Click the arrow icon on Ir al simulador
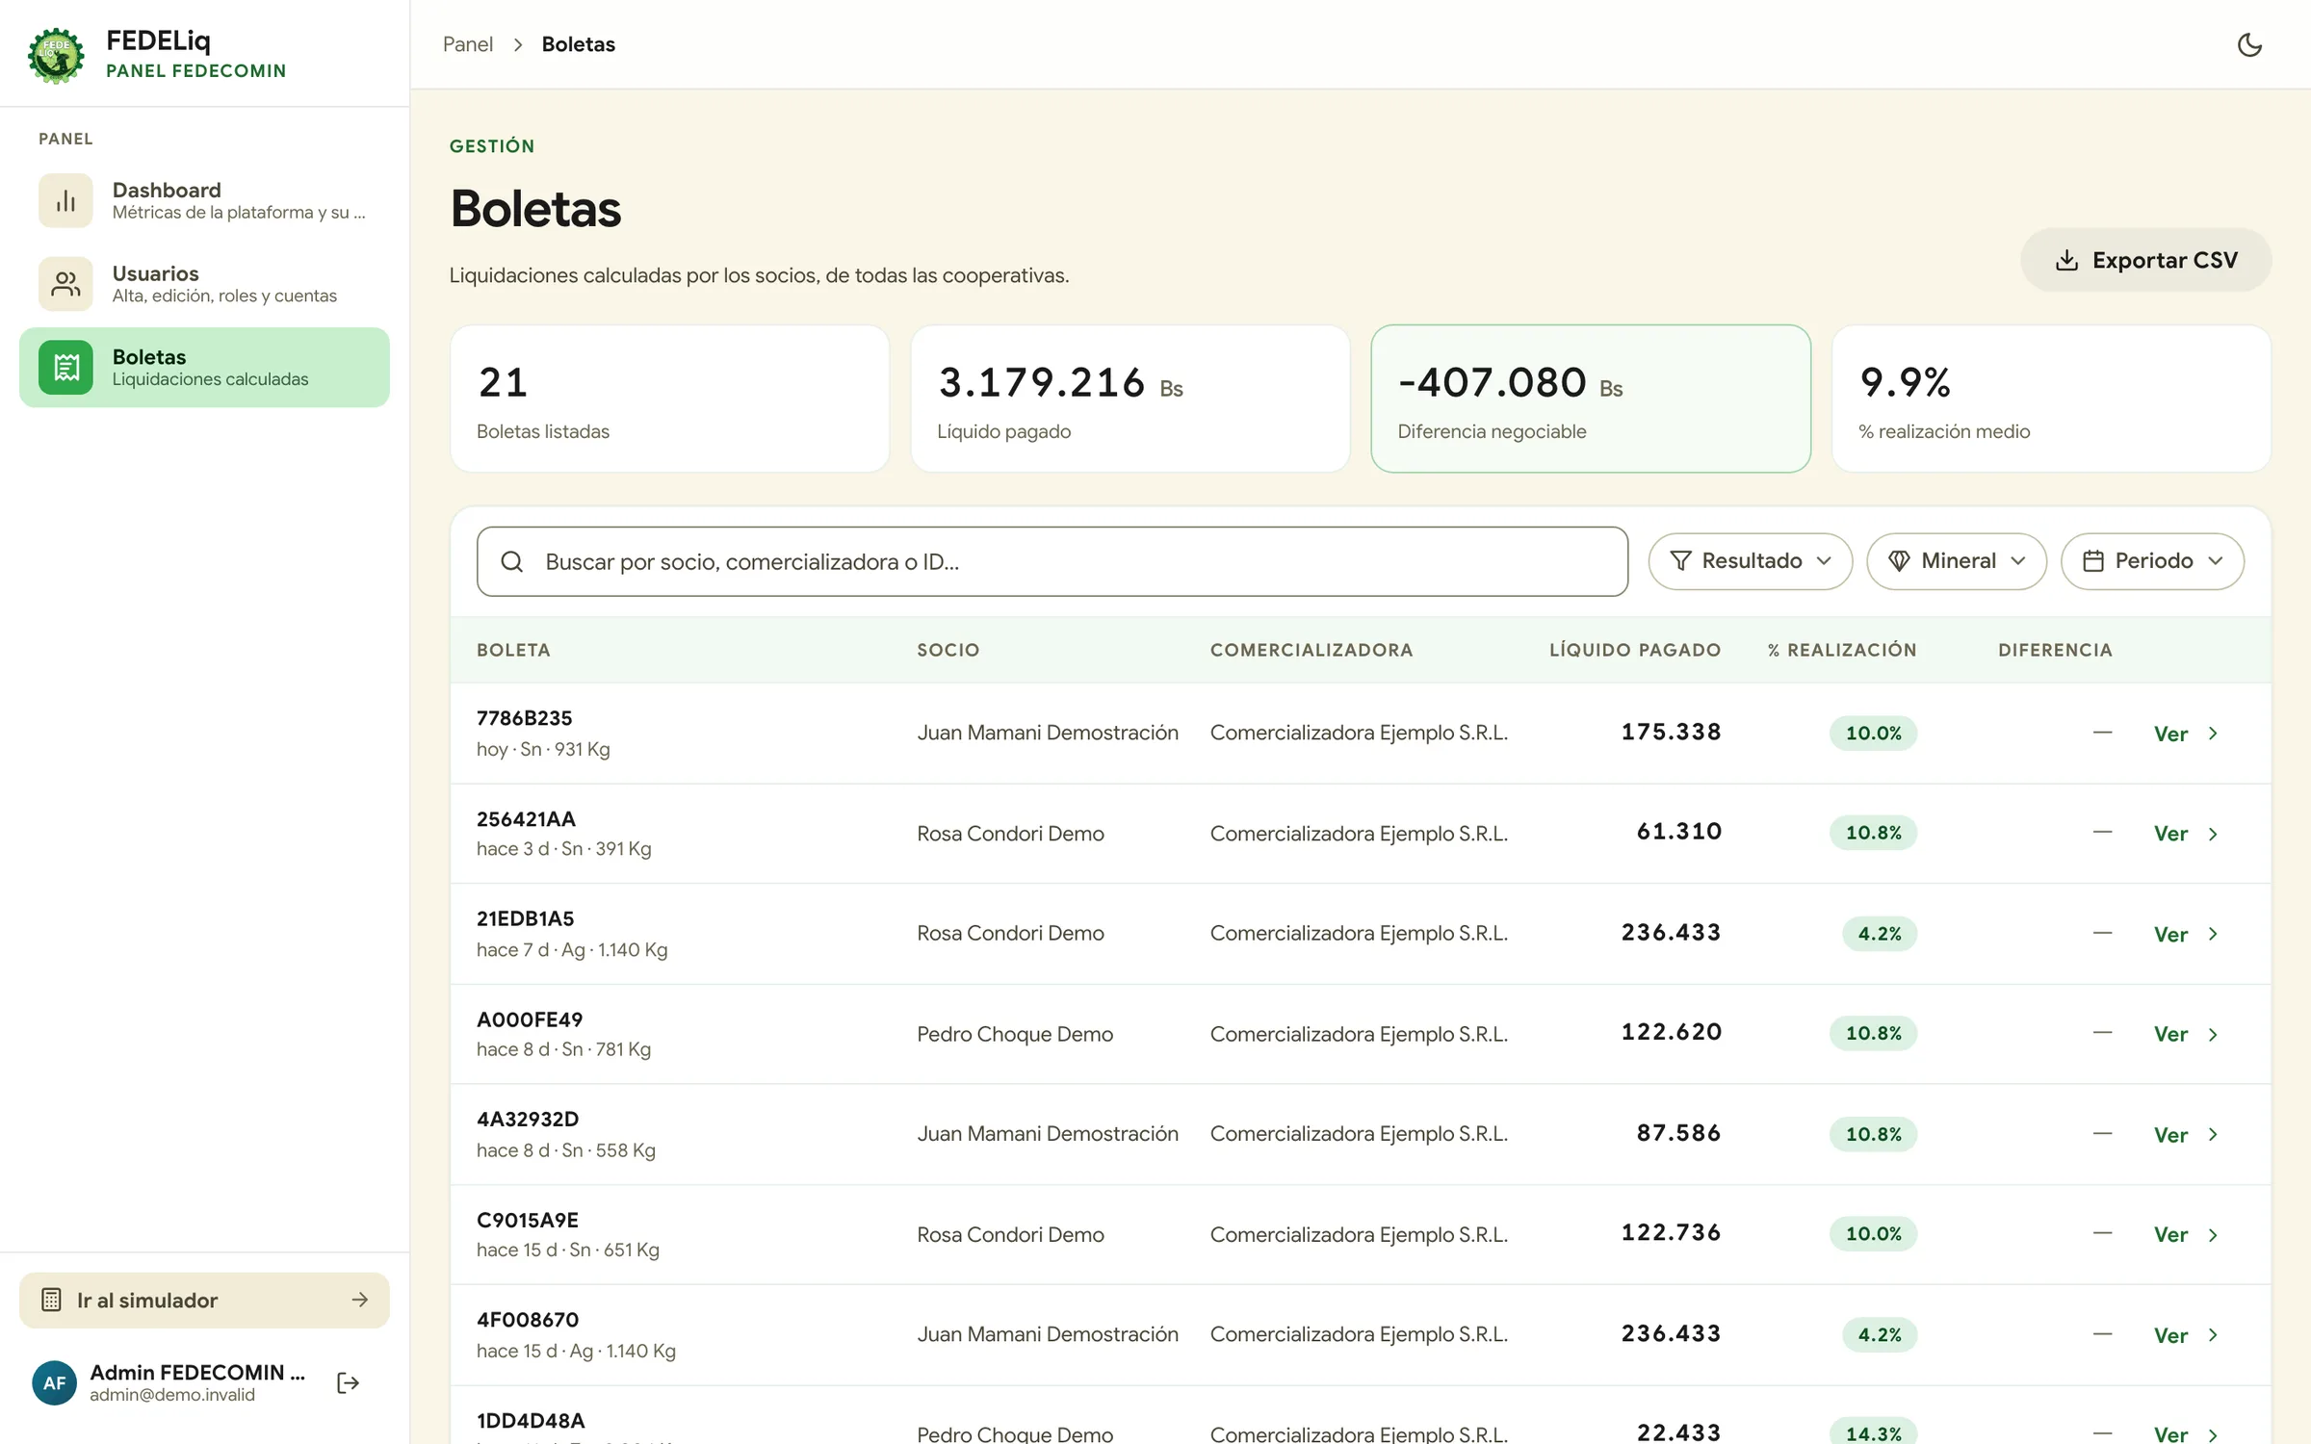The width and height of the screenshot is (2311, 1444). pyautogui.click(x=360, y=1300)
